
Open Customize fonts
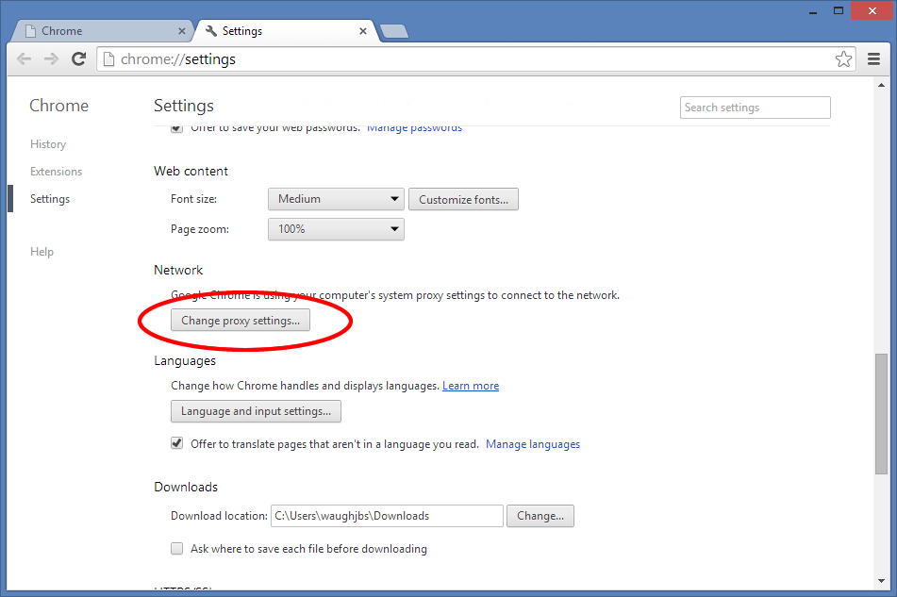click(x=463, y=199)
